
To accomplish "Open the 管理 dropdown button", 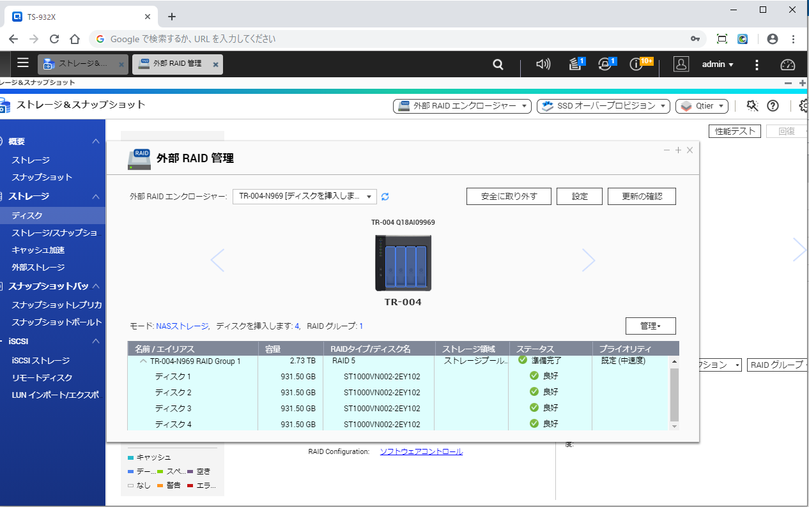I will tap(650, 326).
